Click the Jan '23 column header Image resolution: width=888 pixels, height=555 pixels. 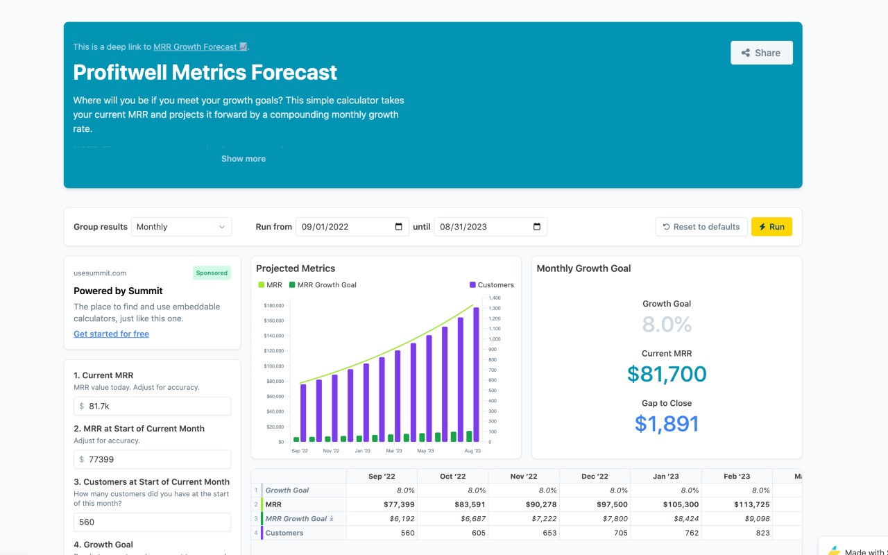point(666,476)
